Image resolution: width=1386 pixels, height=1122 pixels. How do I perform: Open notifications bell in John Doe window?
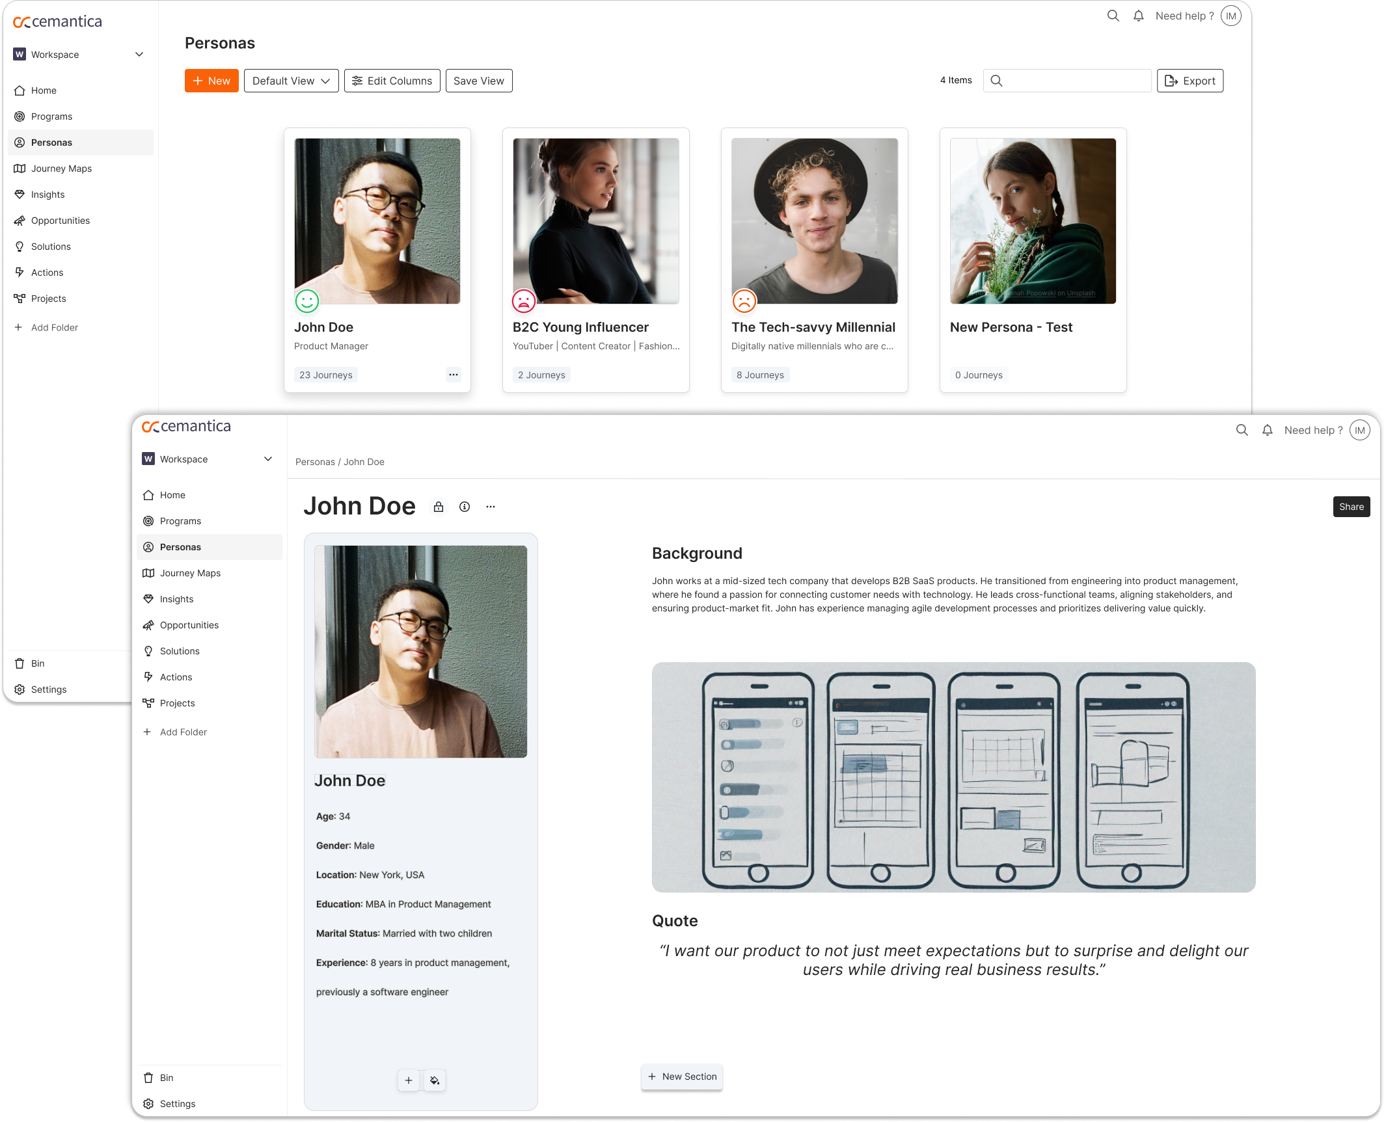pos(1267,430)
